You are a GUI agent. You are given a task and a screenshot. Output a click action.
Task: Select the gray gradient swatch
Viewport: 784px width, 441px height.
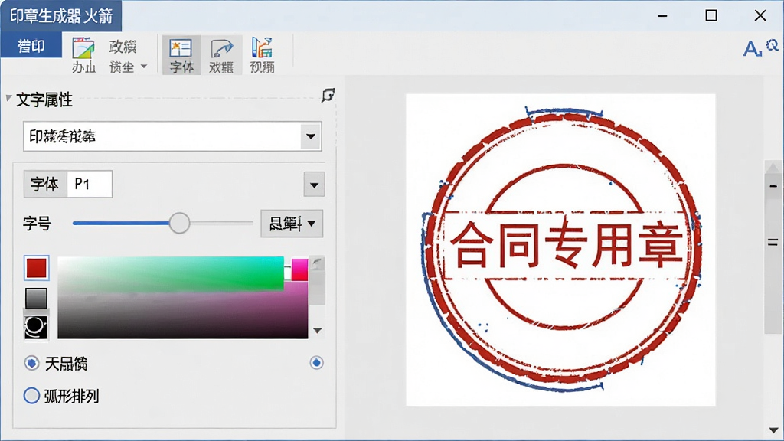[36, 299]
